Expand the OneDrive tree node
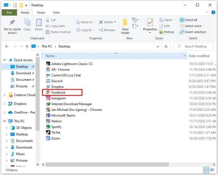This screenshot has width=218, height=175. coord(4,112)
